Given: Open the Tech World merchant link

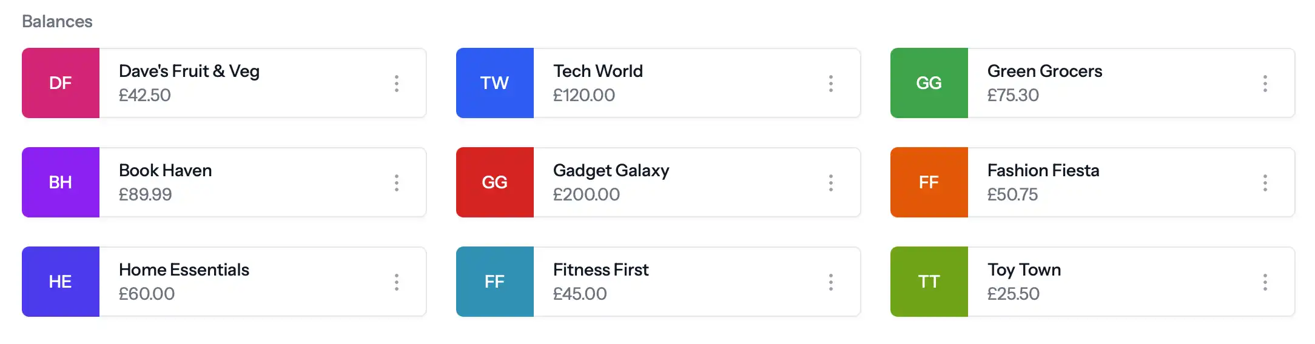Looking at the screenshot, I should 597,71.
